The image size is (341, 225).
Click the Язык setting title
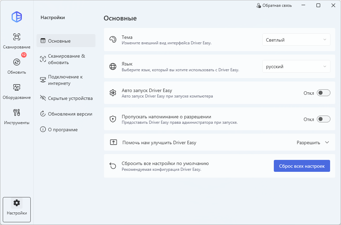[x=127, y=64]
